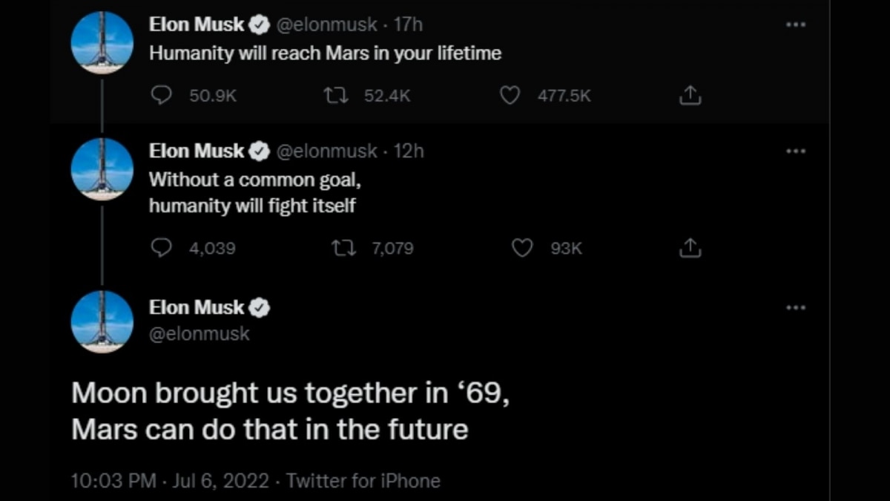Open the profile picture on the Moon tweet
Image resolution: width=890 pixels, height=501 pixels.
pyautogui.click(x=102, y=321)
